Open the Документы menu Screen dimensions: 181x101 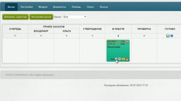pos(59,7)
